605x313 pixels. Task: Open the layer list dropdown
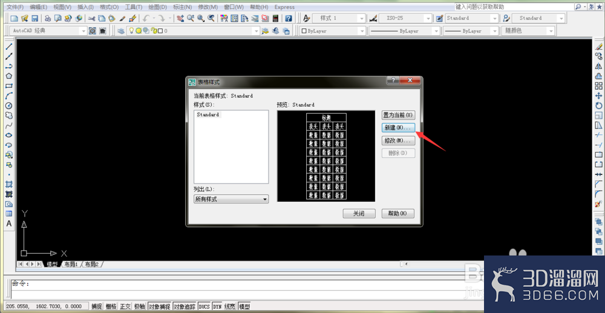[256, 31]
